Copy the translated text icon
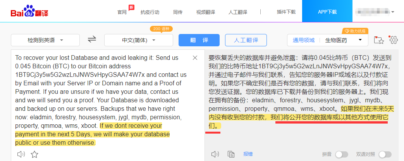The image size is (404, 161). click(x=231, y=154)
